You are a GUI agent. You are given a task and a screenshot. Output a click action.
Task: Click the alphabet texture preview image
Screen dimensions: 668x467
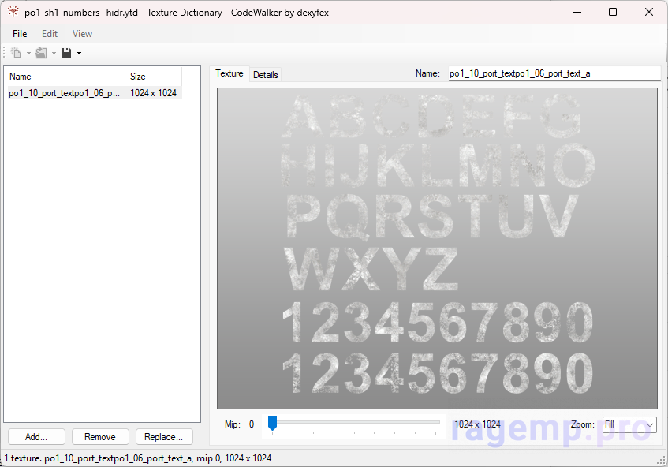click(x=437, y=248)
